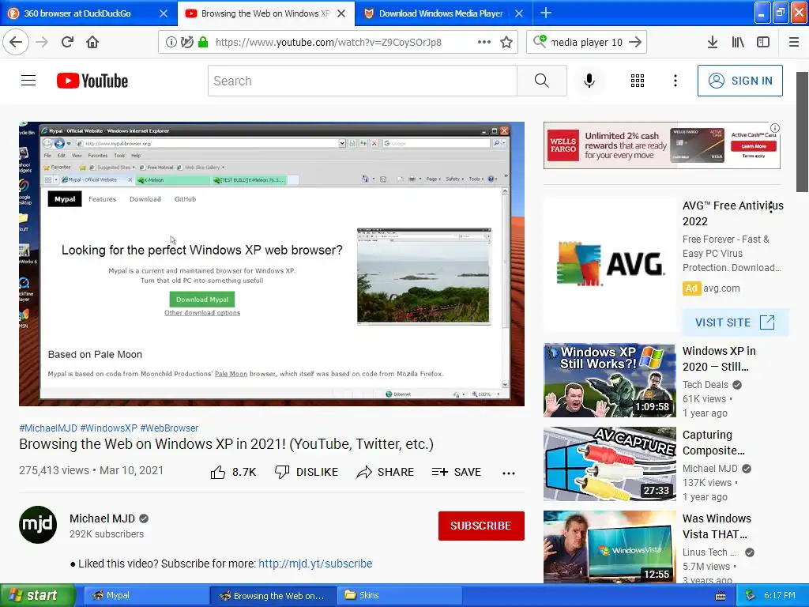Like the video with thumbs up
The width and height of the screenshot is (809, 607).
pos(233,472)
